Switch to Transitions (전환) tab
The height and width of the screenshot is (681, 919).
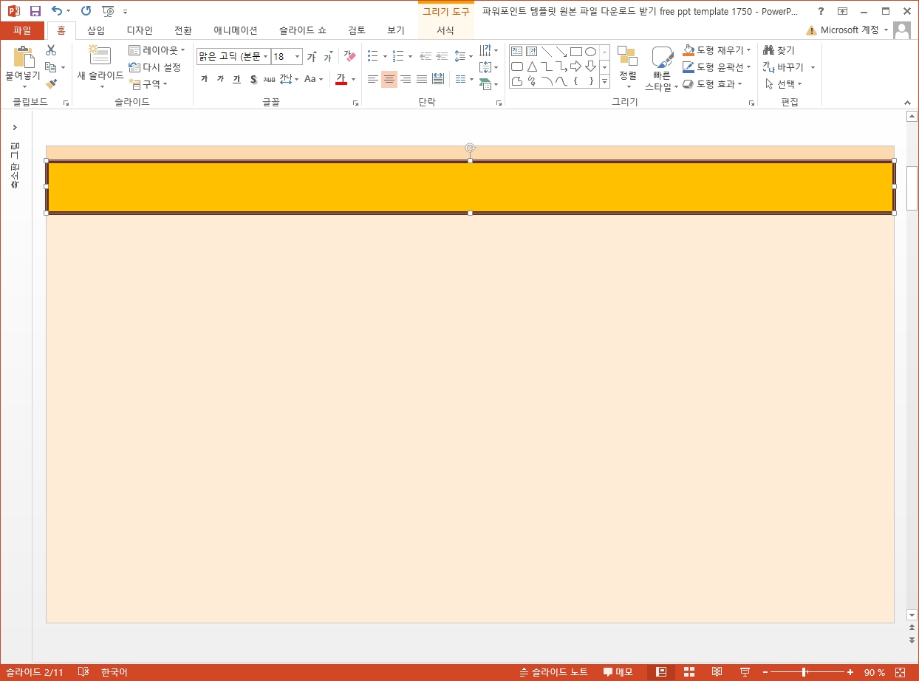coord(182,30)
